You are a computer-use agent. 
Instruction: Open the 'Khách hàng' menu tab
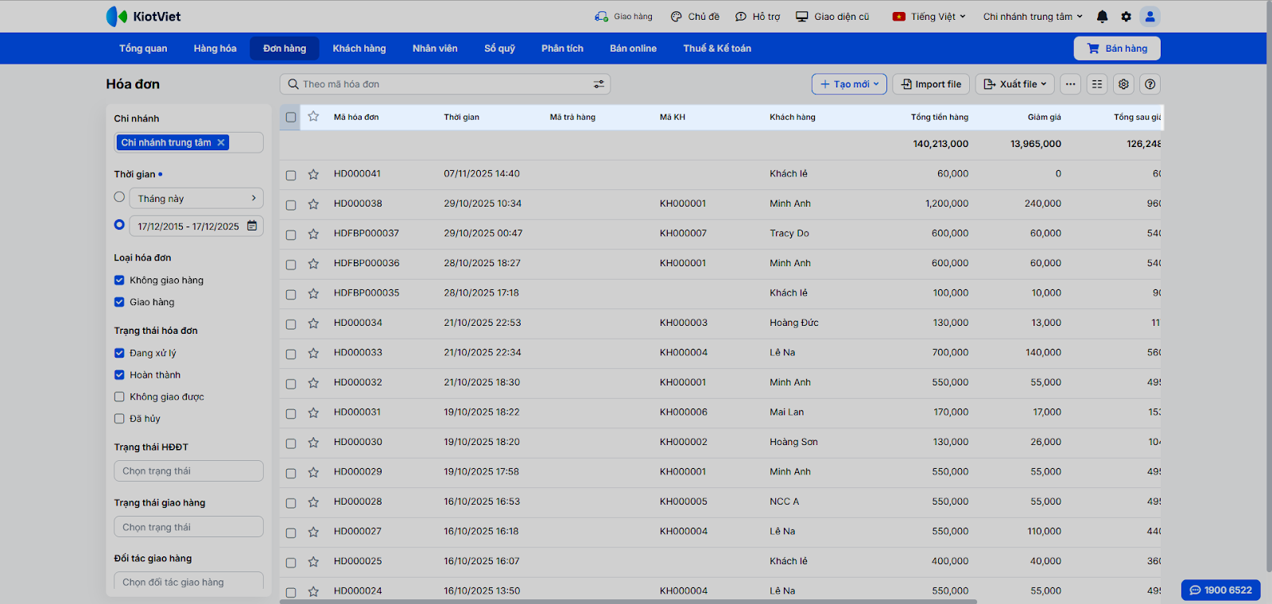click(359, 48)
